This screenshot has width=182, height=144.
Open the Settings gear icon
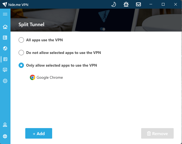tap(5, 81)
